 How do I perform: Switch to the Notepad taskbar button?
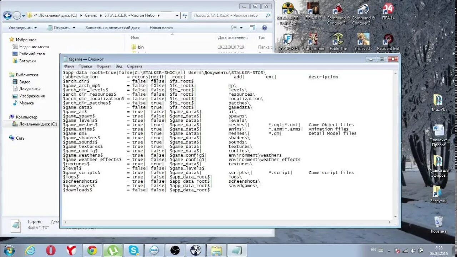(x=237, y=250)
